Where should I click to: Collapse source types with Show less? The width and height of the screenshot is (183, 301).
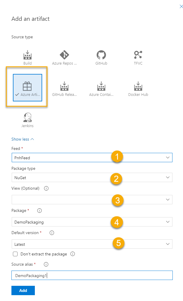[23, 139]
